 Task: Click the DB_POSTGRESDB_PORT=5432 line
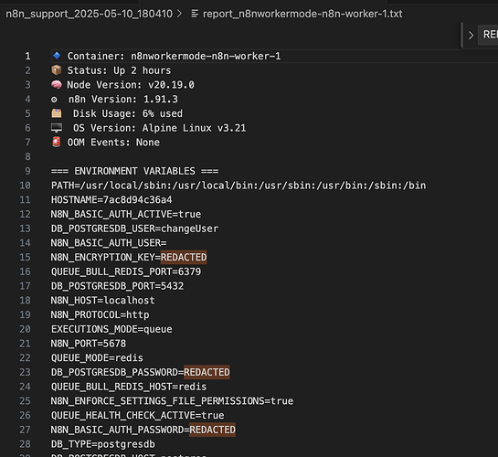coord(117,286)
